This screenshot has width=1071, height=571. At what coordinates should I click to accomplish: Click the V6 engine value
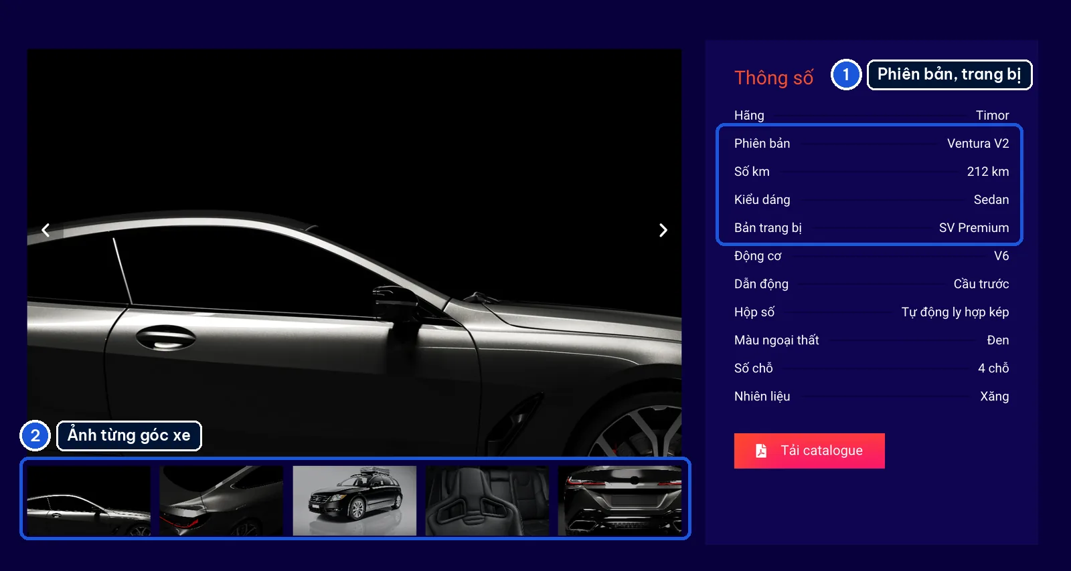(x=1001, y=255)
